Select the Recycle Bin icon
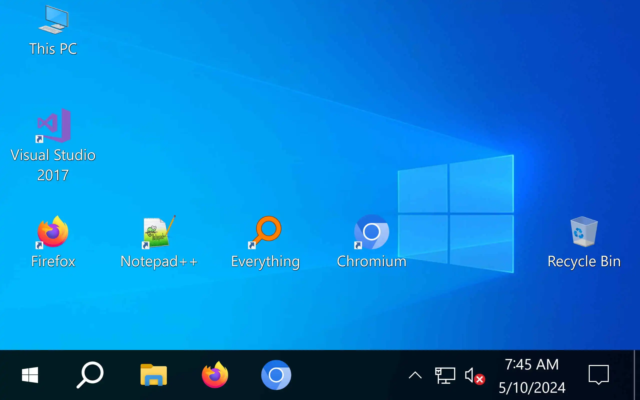 coord(584,232)
